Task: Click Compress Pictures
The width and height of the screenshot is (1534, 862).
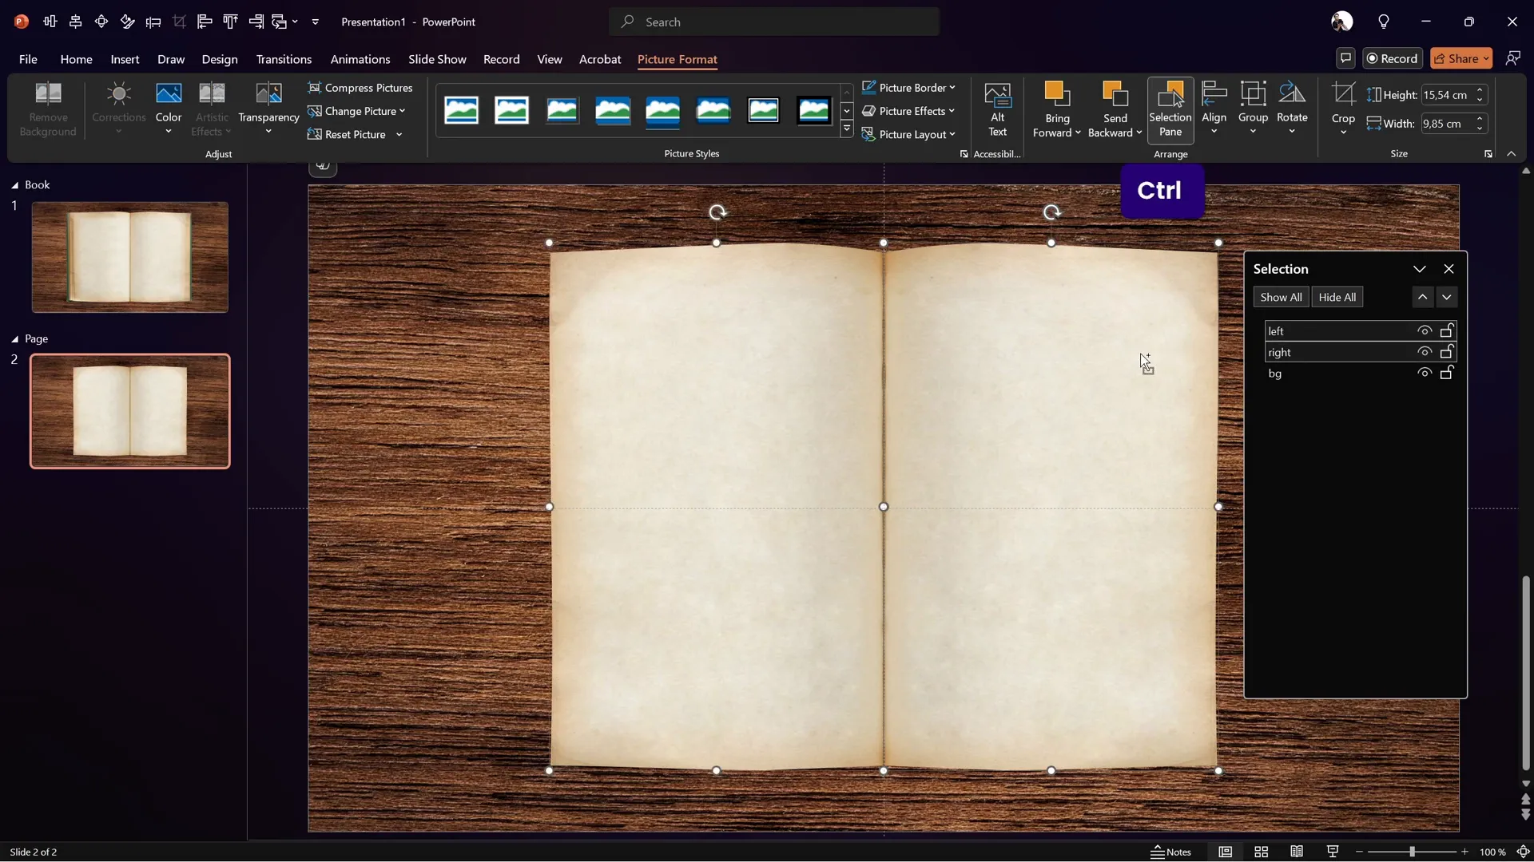Action: (x=360, y=88)
